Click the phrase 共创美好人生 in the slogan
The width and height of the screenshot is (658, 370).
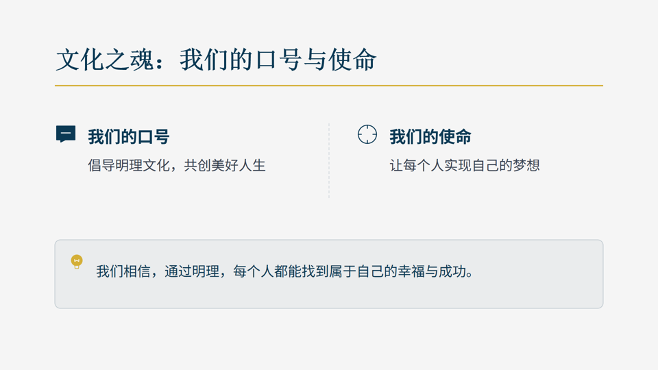click(225, 165)
